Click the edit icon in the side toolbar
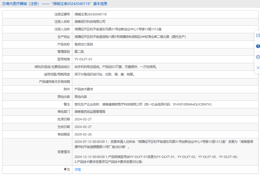Viewport: 260px width, 176px height. click(258, 35)
